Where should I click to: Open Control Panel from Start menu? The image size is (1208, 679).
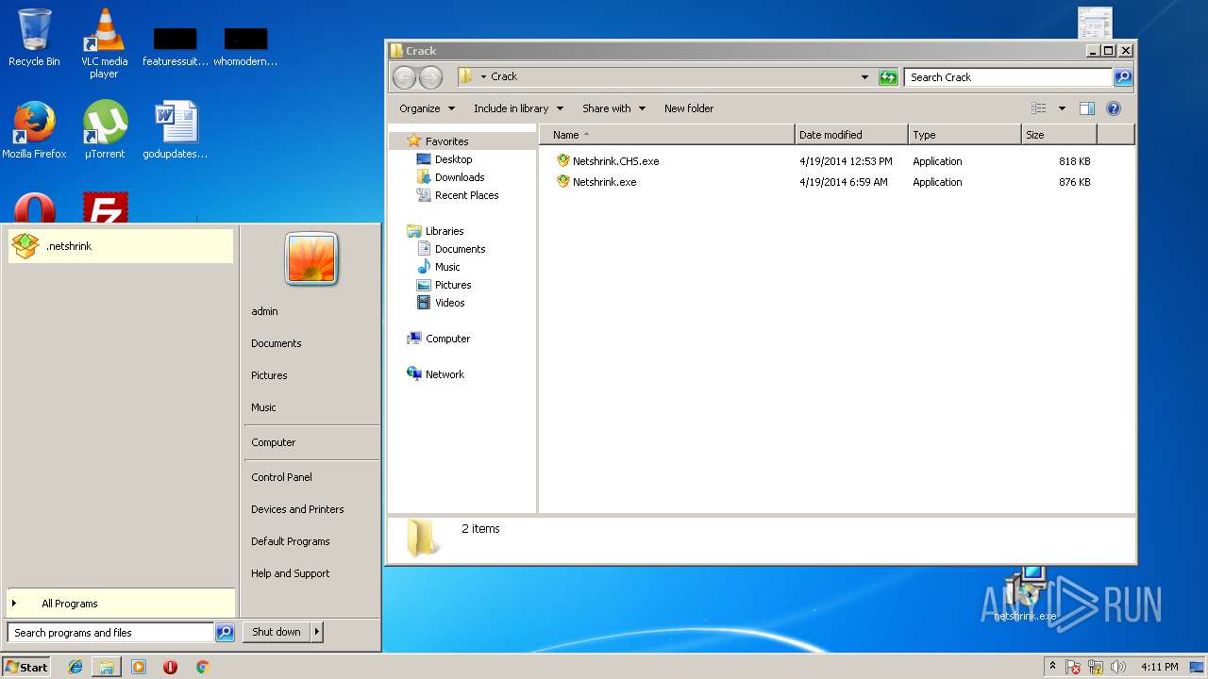[x=281, y=477]
